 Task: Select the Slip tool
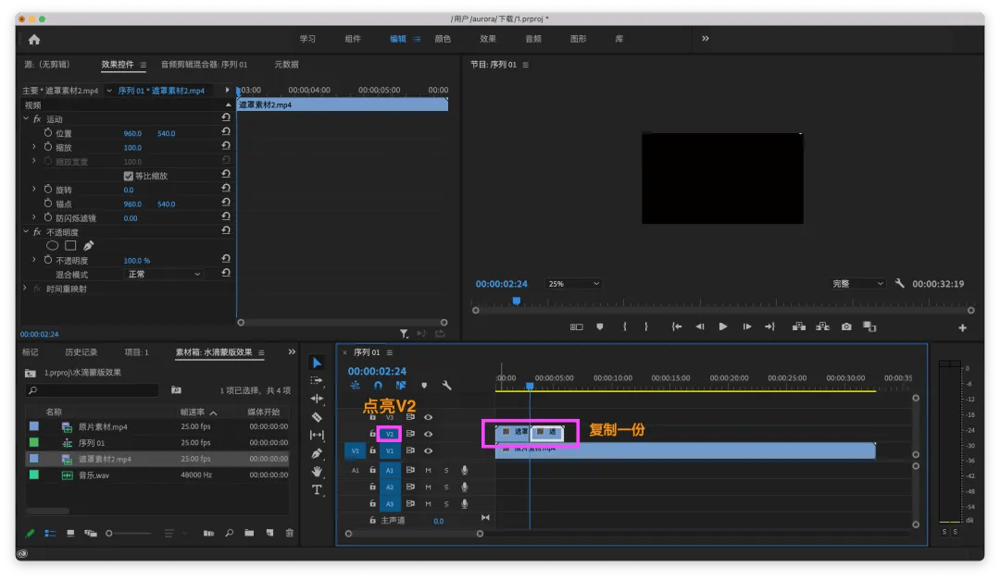coord(317,435)
